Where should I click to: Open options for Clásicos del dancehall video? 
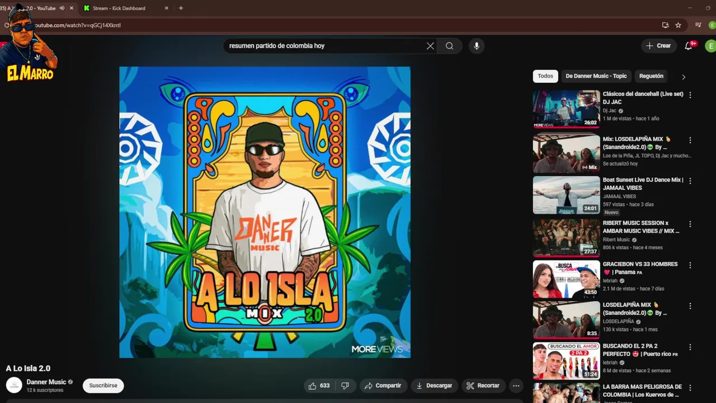[x=690, y=95]
